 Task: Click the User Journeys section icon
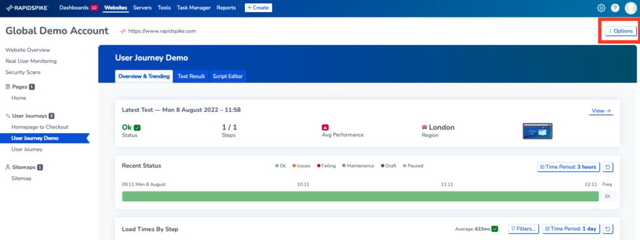tap(7, 116)
